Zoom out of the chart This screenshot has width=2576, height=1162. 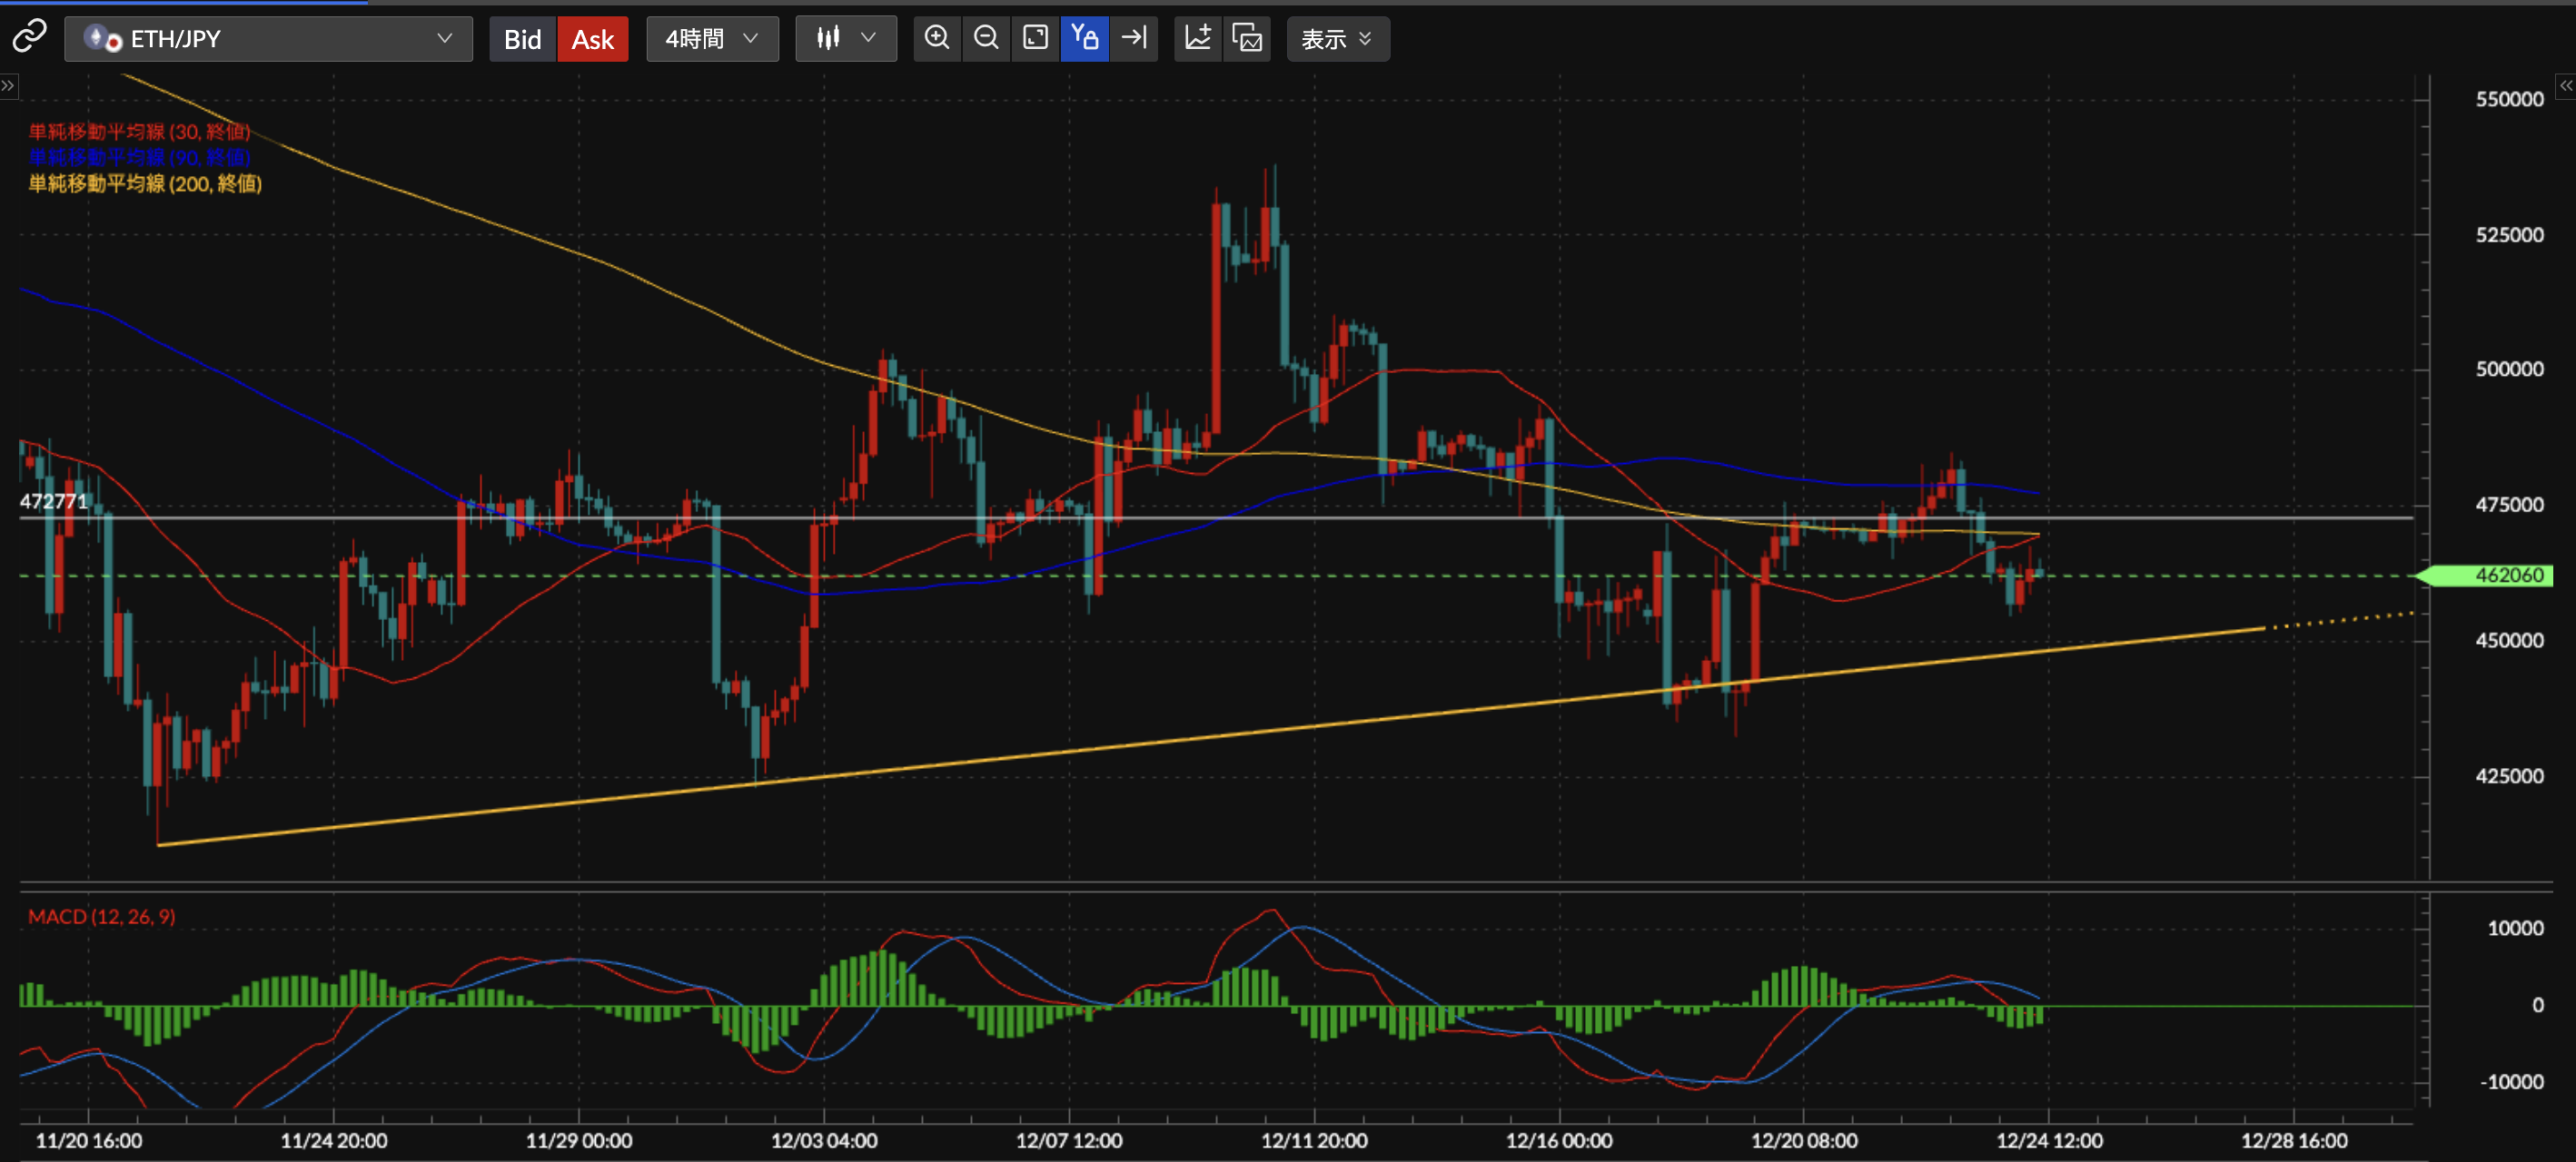[986, 38]
